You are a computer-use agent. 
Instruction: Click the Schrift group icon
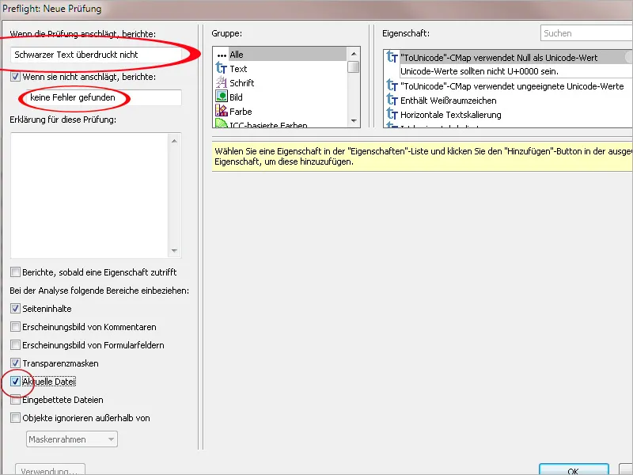point(222,82)
